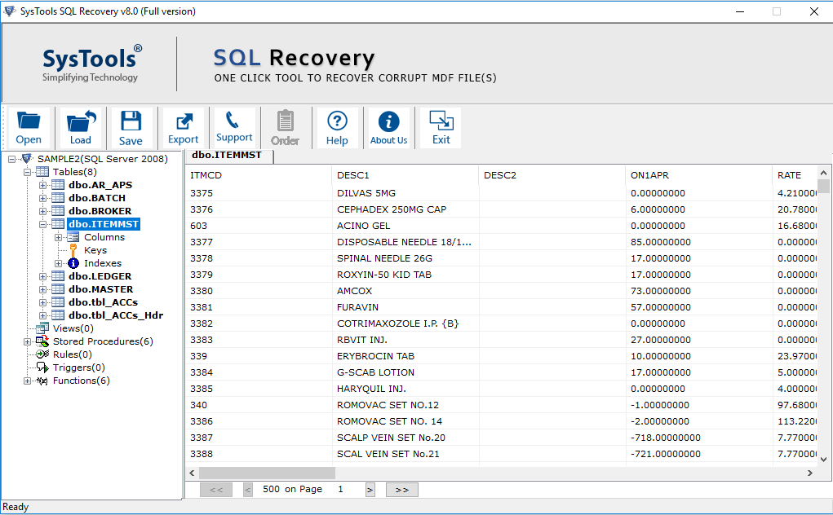Screen dimensions: 833x515
Task: Collapse the SAMPLE2 database root node
Action: (x=11, y=159)
